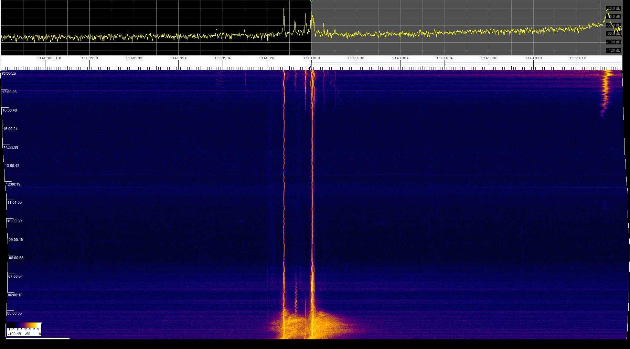This screenshot has height=349, width=630.
Task: Select the 09:00:15 time marker
Action: click(16, 240)
